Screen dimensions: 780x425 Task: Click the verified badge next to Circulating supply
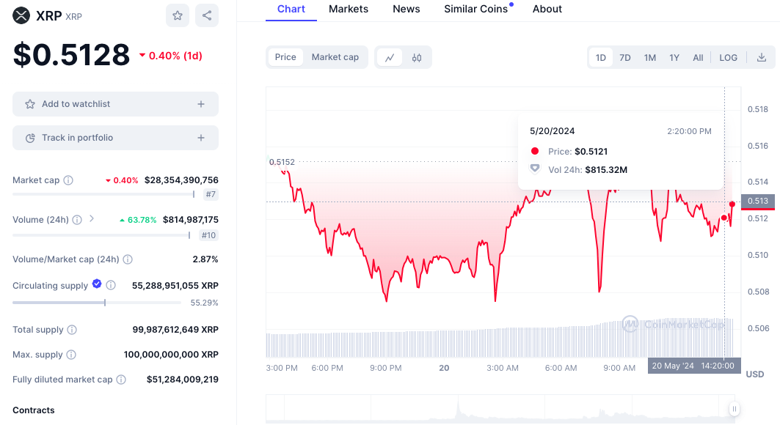98,285
